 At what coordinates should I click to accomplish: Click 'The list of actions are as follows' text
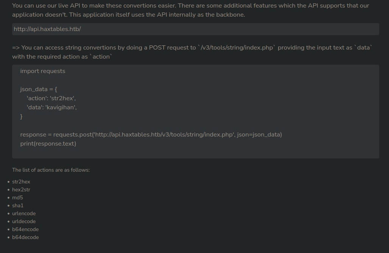coord(51,170)
